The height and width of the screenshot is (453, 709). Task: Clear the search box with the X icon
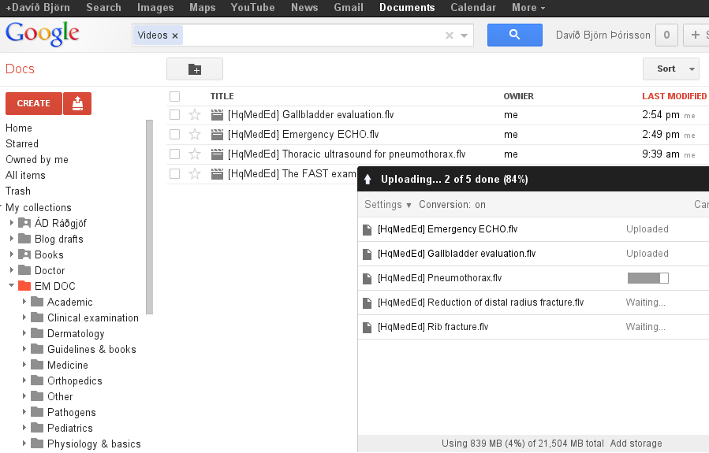tap(449, 35)
